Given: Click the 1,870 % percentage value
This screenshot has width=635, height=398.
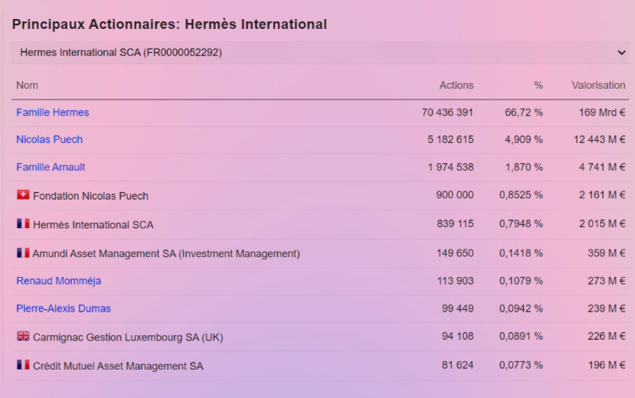Looking at the screenshot, I should coord(524,167).
